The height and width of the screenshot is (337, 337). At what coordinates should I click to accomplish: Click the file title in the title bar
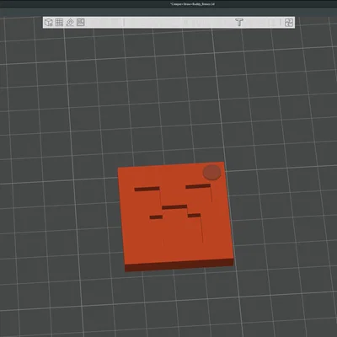click(192, 4)
